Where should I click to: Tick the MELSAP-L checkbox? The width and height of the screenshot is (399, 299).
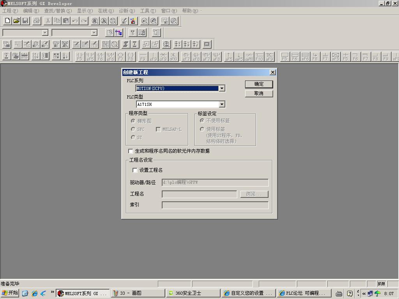[158, 129]
